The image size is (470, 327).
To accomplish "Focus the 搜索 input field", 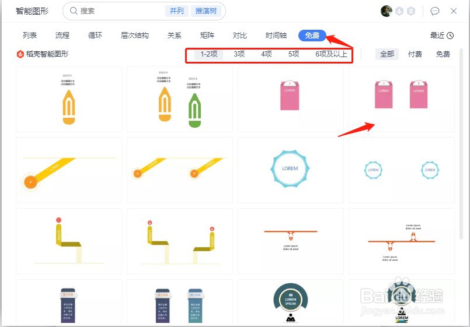I will pos(144,11).
